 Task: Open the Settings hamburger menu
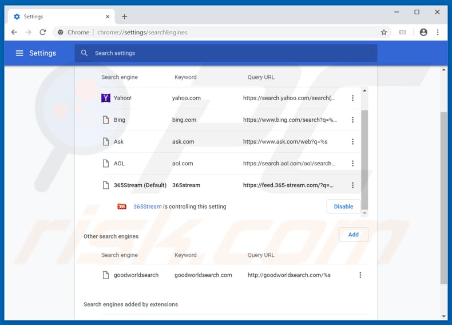click(19, 53)
